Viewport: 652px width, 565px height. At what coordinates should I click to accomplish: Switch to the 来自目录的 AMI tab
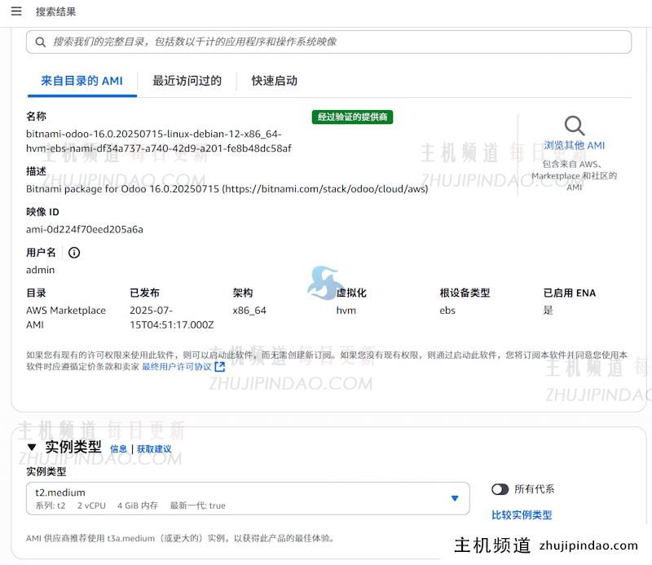[x=82, y=81]
